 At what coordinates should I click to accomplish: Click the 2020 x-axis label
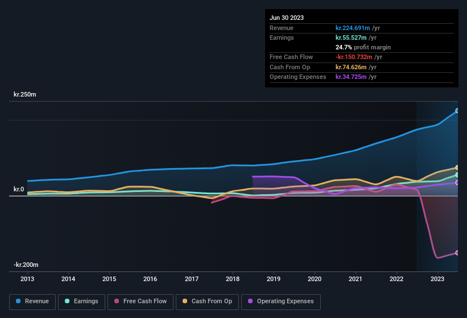click(x=315, y=279)
